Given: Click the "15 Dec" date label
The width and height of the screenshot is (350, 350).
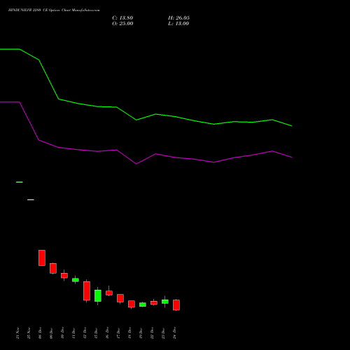Looking at the screenshot, I should pyautogui.click(x=96, y=333).
